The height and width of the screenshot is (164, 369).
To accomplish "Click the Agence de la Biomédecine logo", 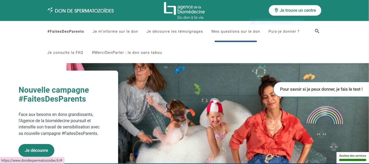I will click(x=184, y=11).
